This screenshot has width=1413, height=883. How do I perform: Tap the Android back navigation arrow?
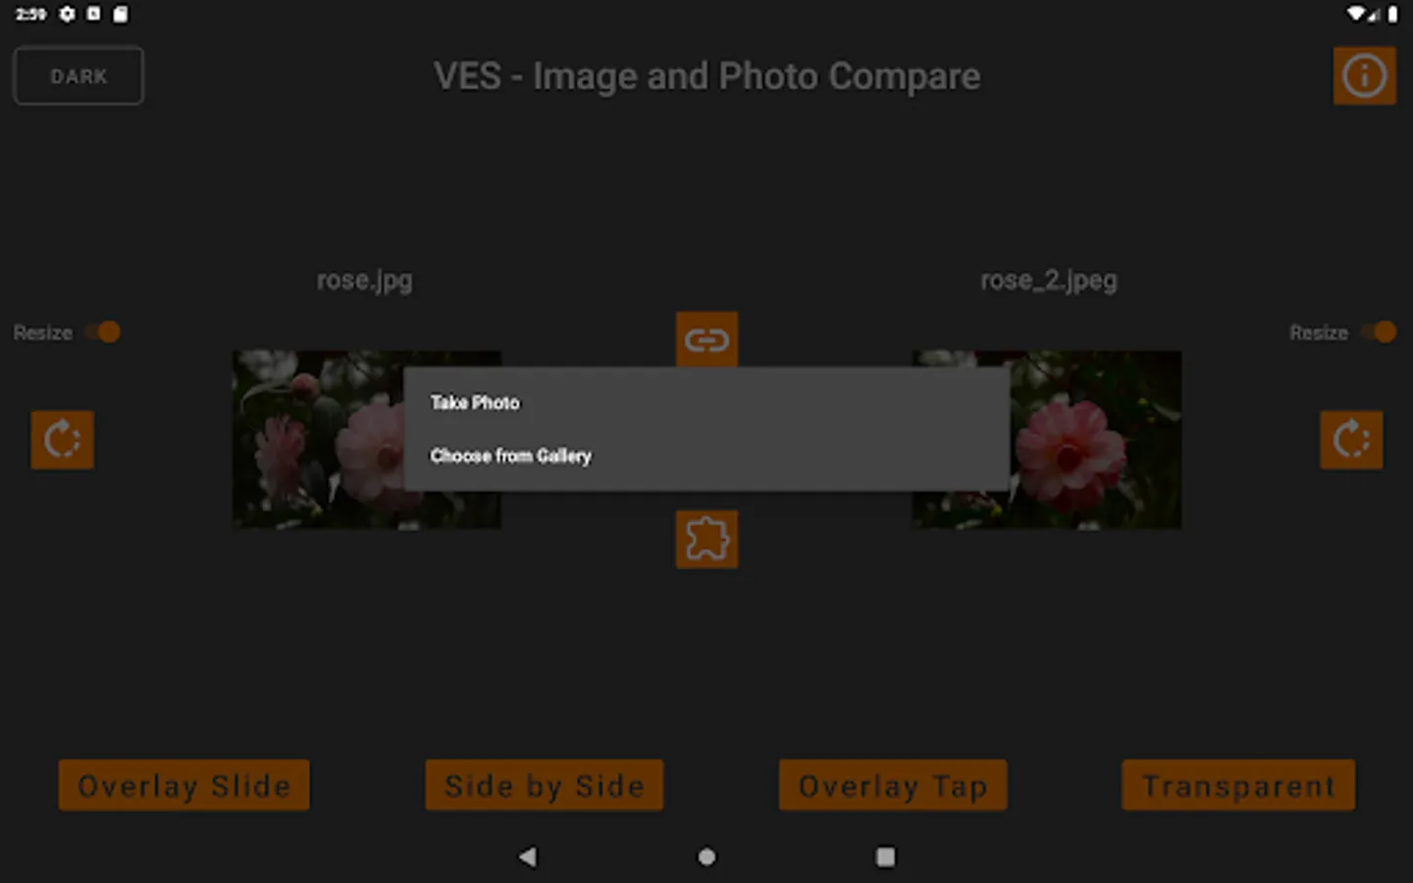tap(528, 857)
